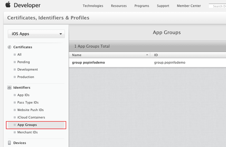
Task: Open Website Push IDs in sidebar
Action: (x=31, y=110)
